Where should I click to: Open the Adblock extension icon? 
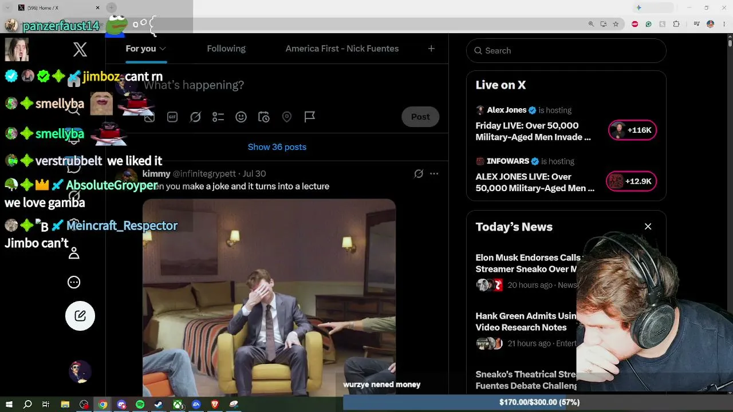[x=635, y=24]
